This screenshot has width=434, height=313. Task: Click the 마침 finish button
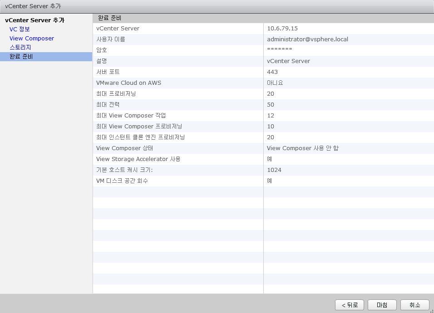[x=382, y=305]
